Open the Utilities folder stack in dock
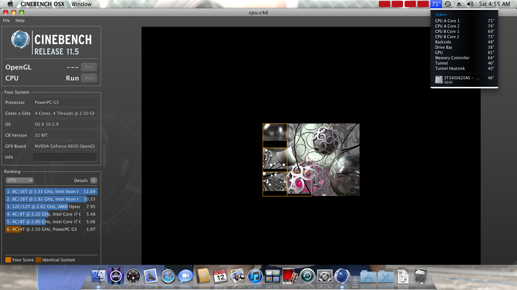 pyautogui.click(x=386, y=277)
